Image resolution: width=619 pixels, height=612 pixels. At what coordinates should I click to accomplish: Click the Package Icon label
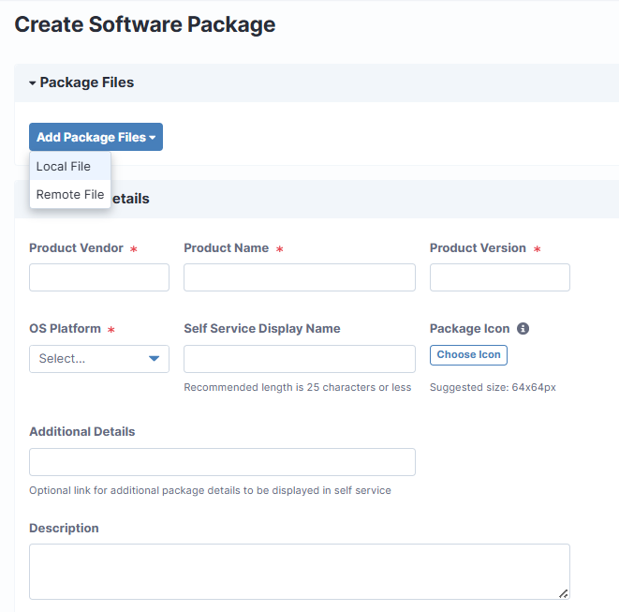[470, 329]
